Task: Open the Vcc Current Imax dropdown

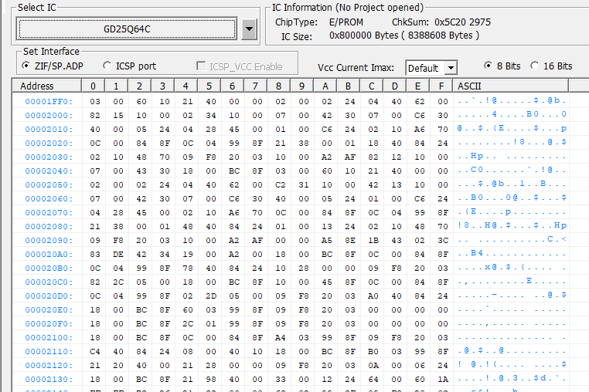Action: [x=450, y=68]
